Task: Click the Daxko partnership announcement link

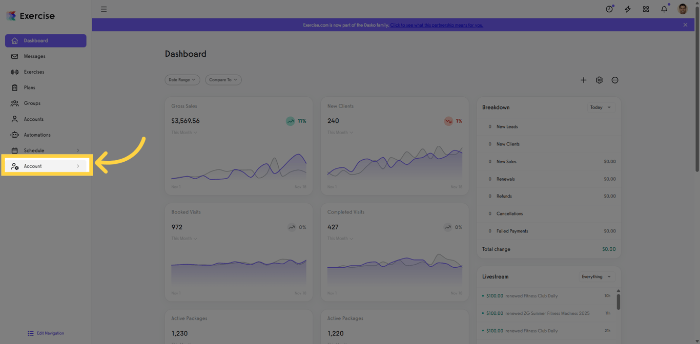Action: coord(437,25)
